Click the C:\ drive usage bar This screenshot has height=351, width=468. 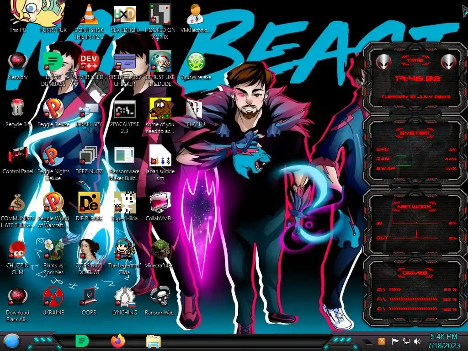click(x=413, y=289)
